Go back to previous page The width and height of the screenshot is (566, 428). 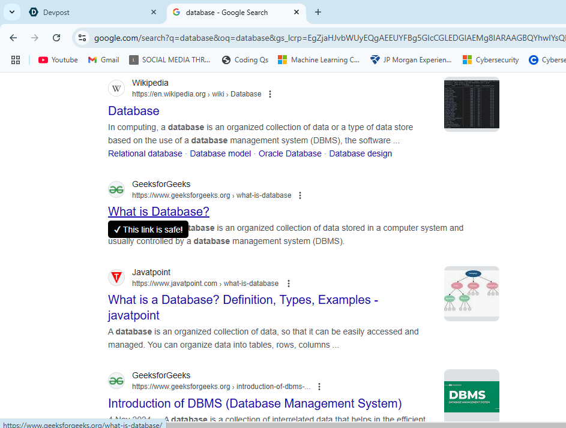click(13, 38)
